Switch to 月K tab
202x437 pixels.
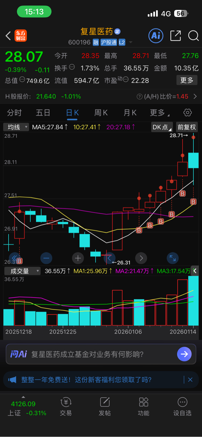point(130,113)
